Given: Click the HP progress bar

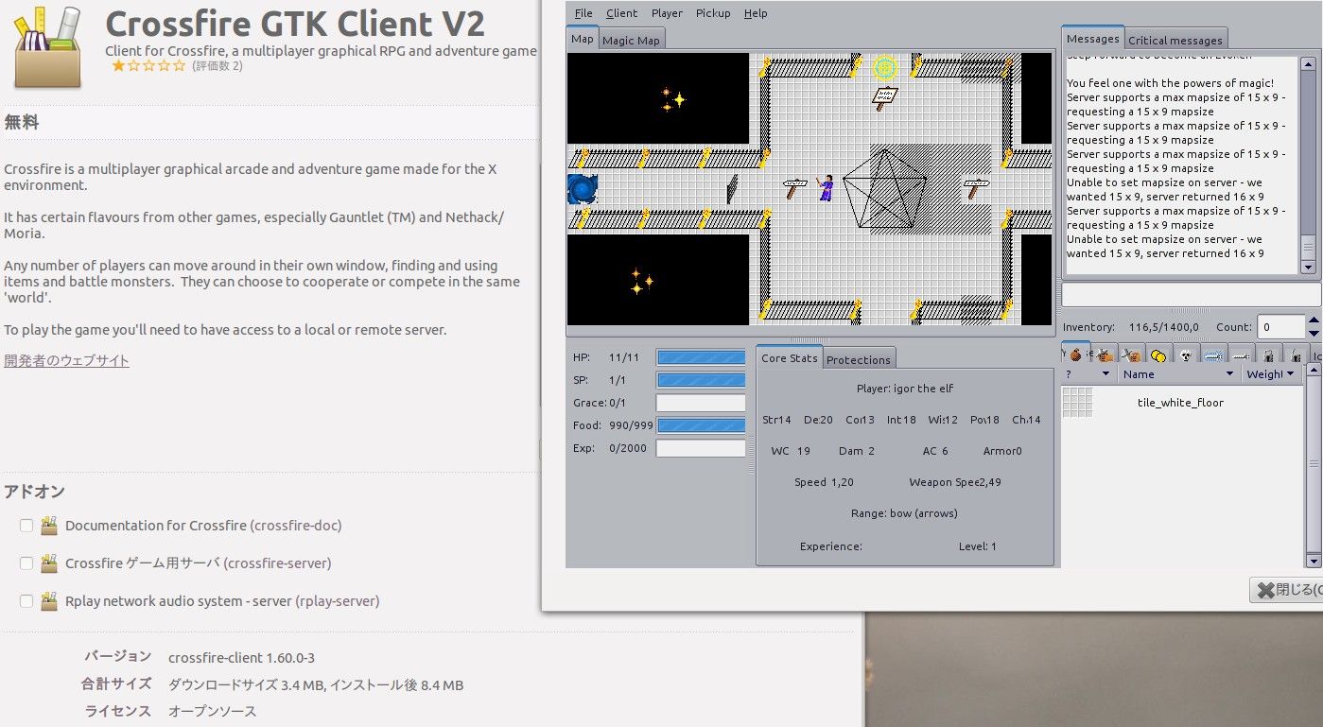Looking at the screenshot, I should pos(701,357).
